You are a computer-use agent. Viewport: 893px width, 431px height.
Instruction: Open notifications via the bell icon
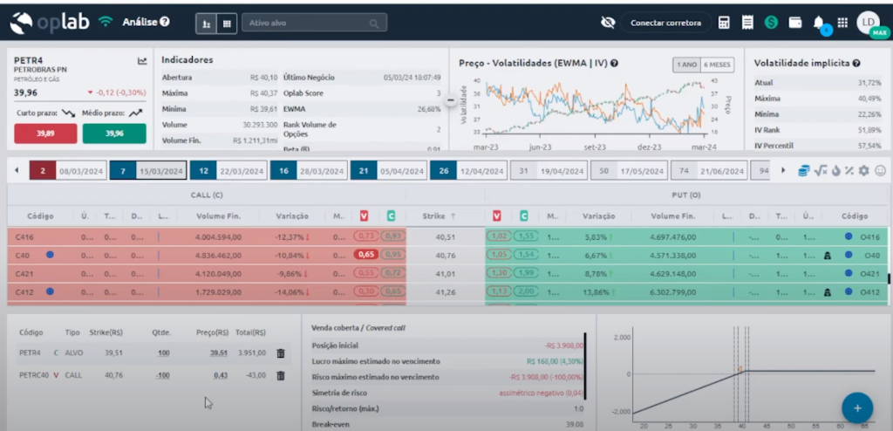819,23
